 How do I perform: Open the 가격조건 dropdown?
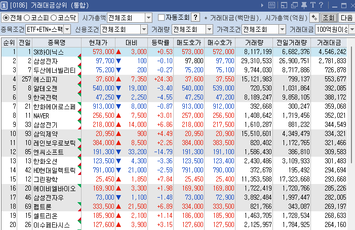click(282, 29)
